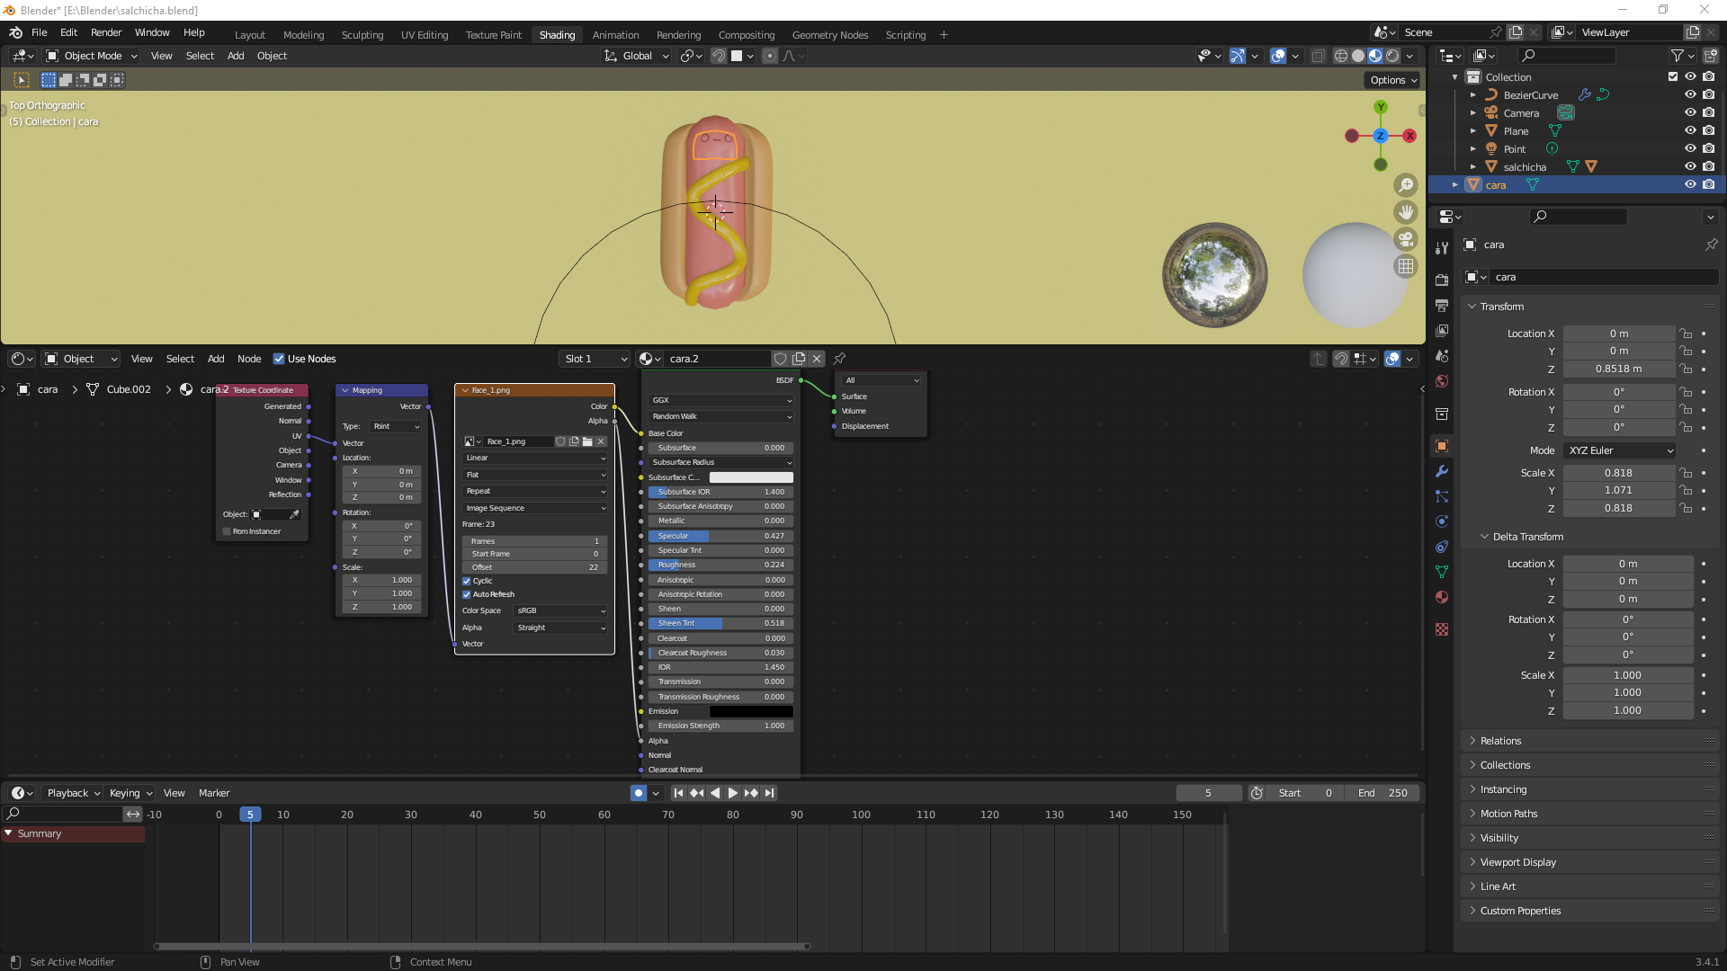The width and height of the screenshot is (1727, 971).
Task: Click the viewport Options button
Action: tap(1393, 80)
